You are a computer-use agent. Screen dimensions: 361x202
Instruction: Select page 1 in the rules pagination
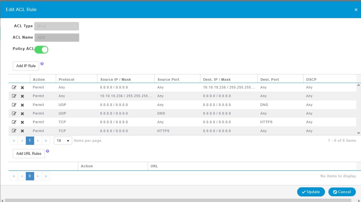pyautogui.click(x=30, y=141)
